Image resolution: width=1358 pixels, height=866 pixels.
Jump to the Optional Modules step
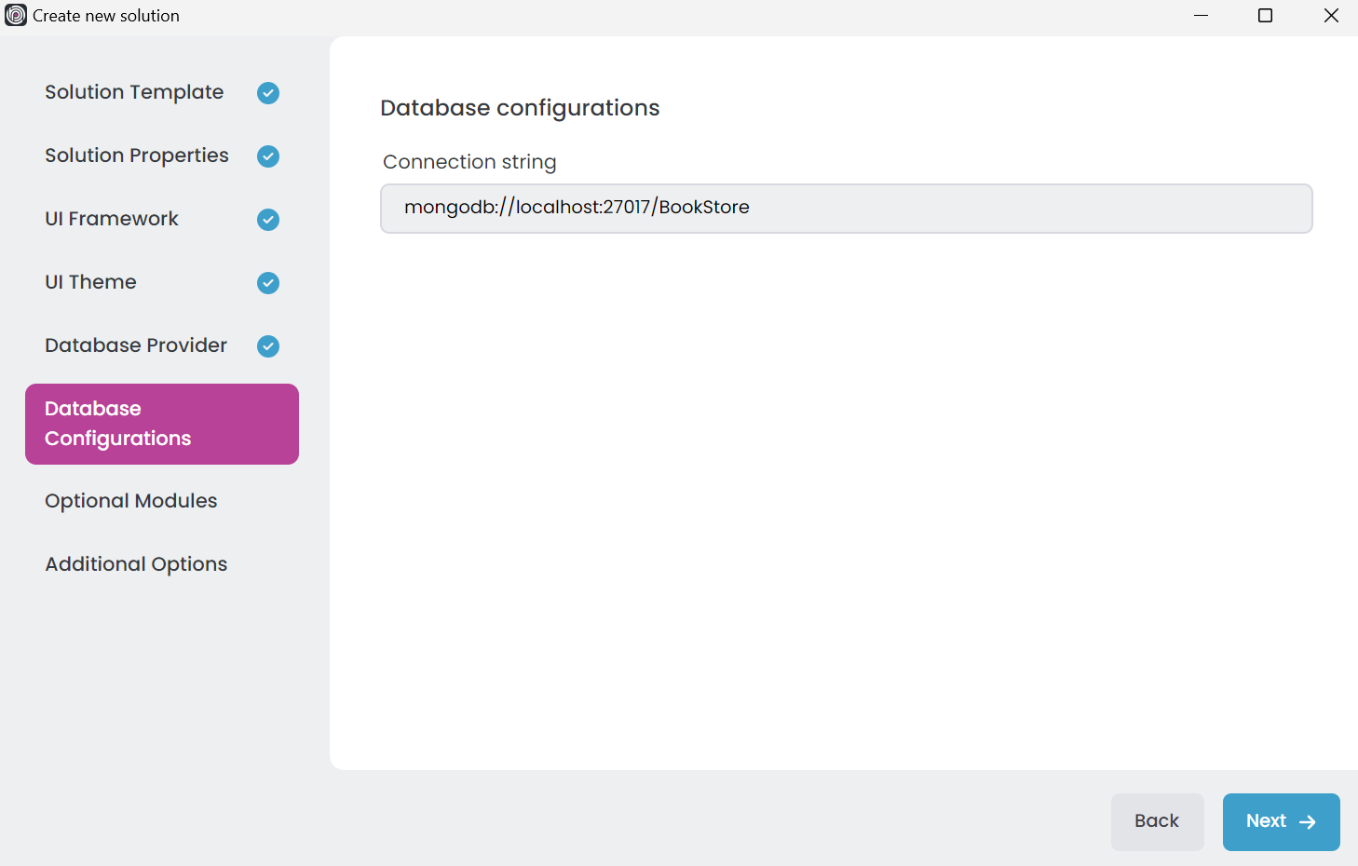click(x=131, y=501)
